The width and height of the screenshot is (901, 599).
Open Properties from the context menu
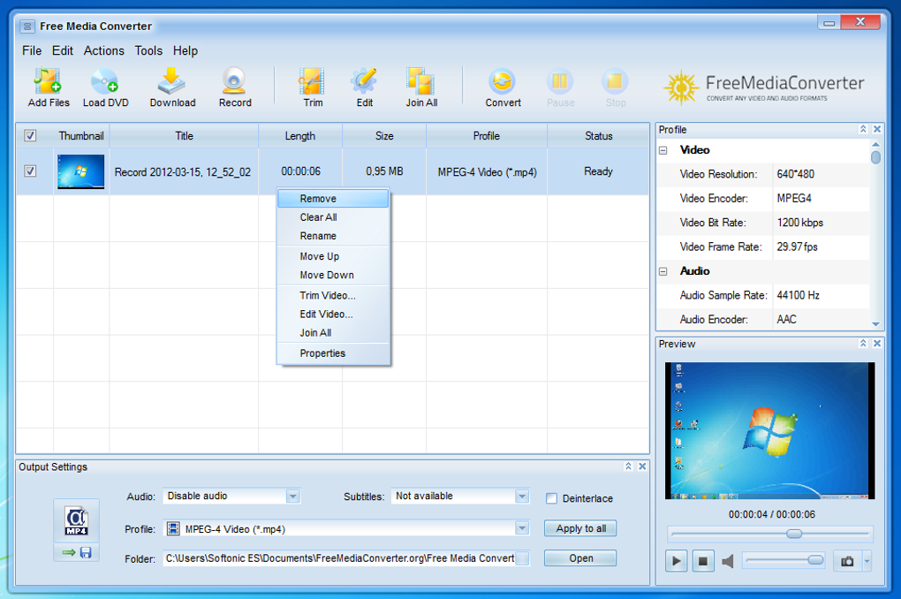point(333,353)
